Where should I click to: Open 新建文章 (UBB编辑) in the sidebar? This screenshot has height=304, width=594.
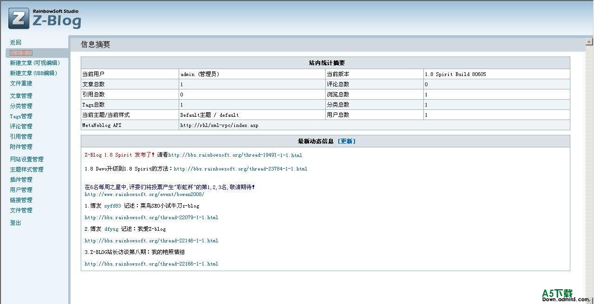(33, 73)
